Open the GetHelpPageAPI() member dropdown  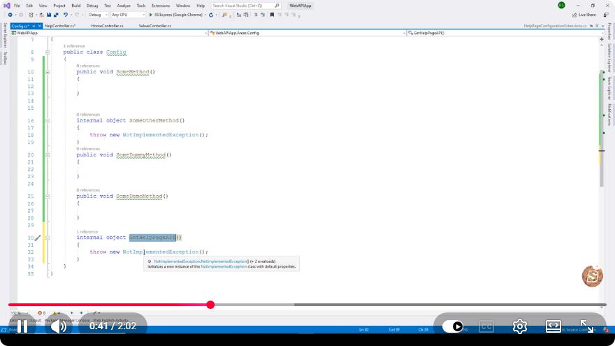[x=505, y=33]
